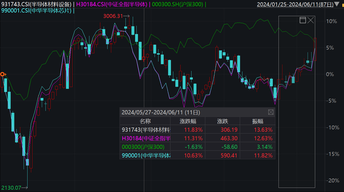This screenshot has width=344, height=192.
Task: Click the -1.63% change value
Action: point(194,147)
